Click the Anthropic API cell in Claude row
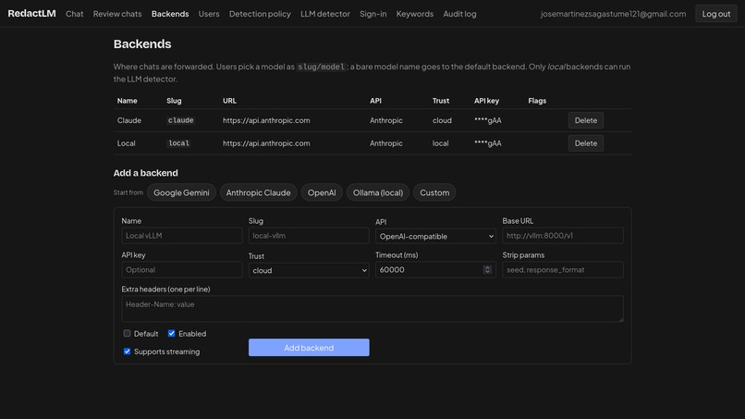This screenshot has width=745, height=419. 386,120
